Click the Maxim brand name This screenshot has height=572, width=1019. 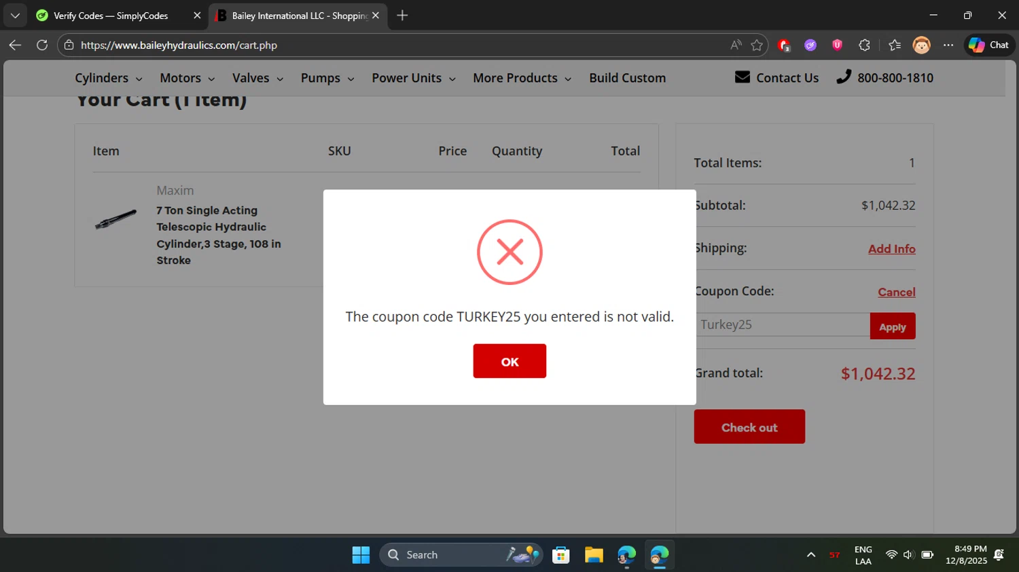click(175, 191)
